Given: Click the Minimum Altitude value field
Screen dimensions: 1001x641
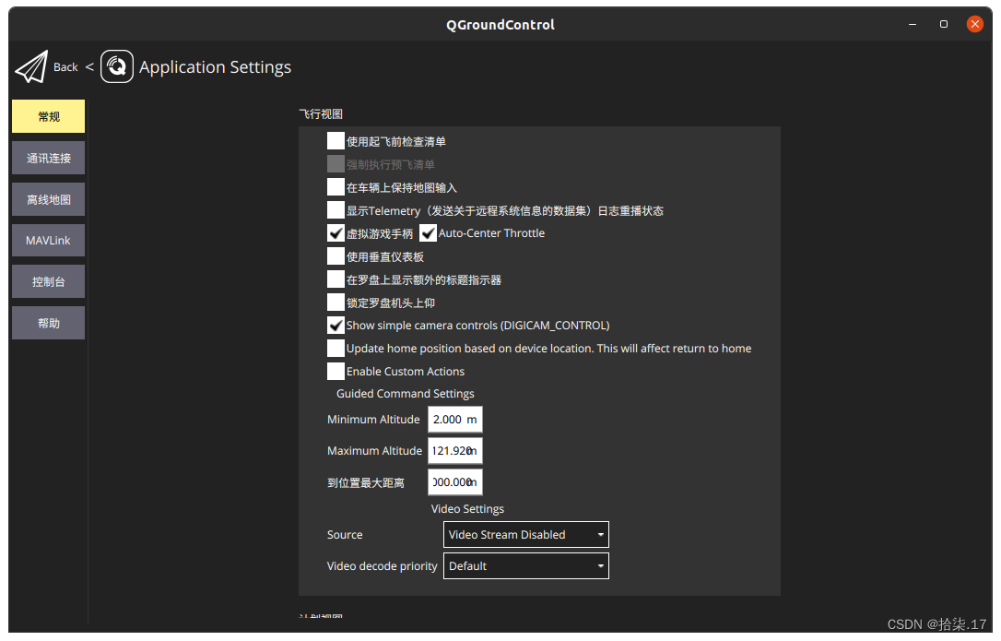Looking at the screenshot, I should (x=454, y=419).
